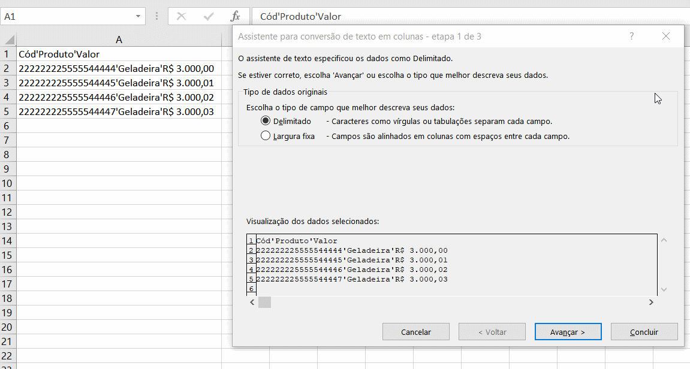The width and height of the screenshot is (690, 369).
Task: Select the Largura fixa radio option
Action: tap(266, 136)
